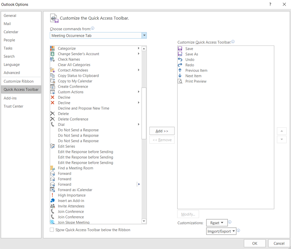291x249 pixels.
Task: Select Decline and Propose New Time command
Action: point(84,108)
